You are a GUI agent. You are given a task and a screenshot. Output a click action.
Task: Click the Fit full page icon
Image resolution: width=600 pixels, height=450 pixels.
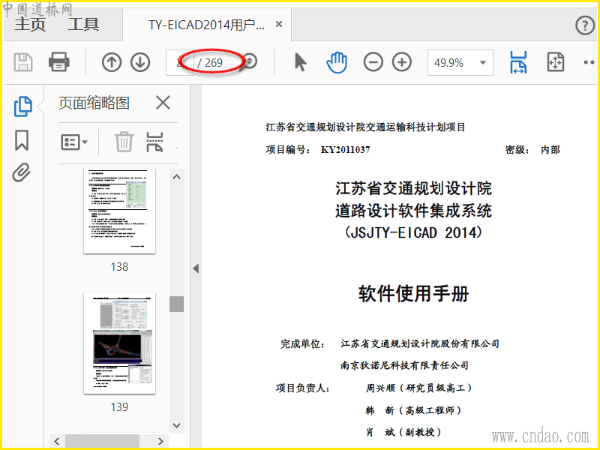555,62
